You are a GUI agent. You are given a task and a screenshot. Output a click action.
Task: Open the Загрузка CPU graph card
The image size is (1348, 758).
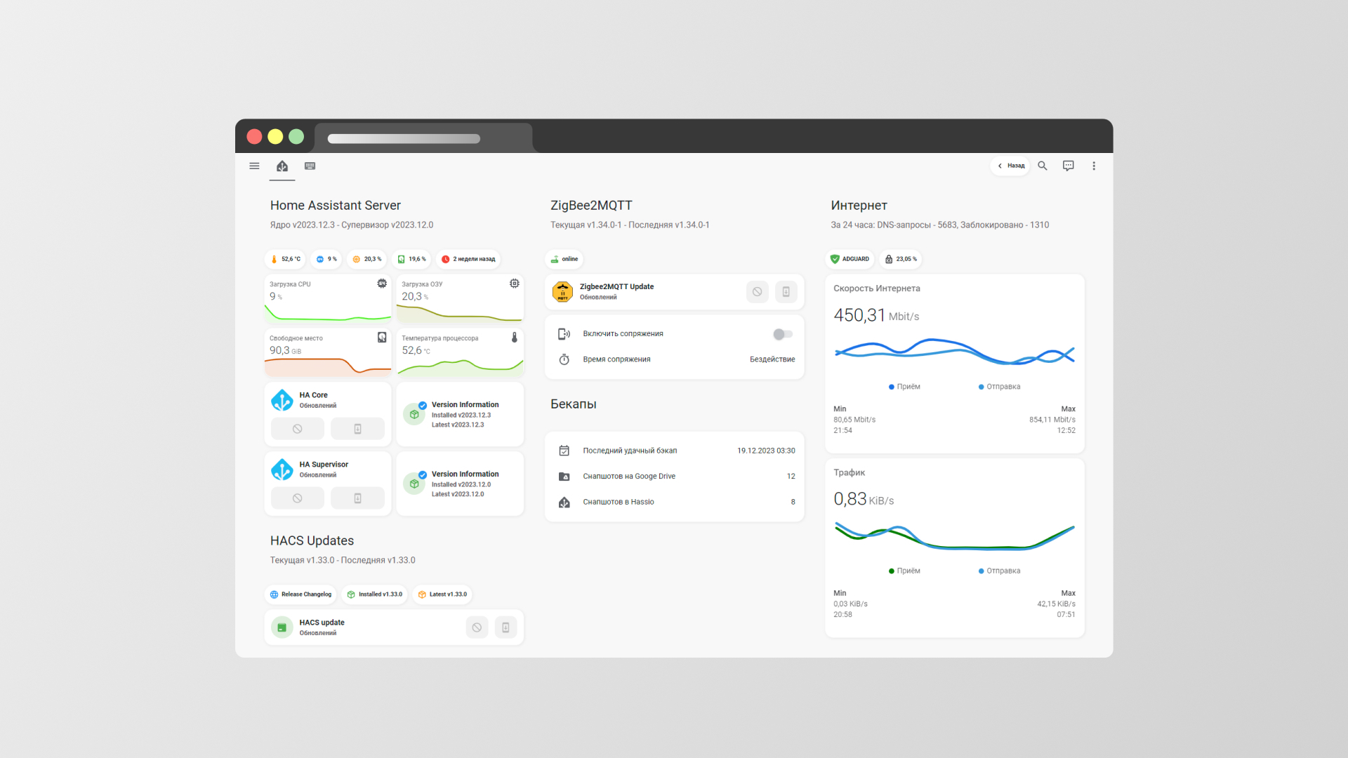pos(328,298)
